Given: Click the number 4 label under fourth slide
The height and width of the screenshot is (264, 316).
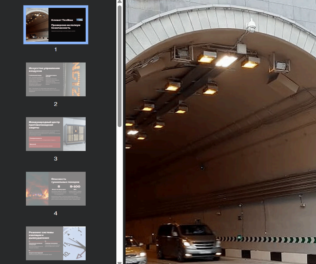Looking at the screenshot, I should click(56, 213).
